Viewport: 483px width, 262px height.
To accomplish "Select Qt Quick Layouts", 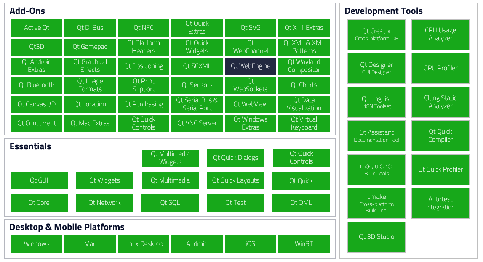I will 236,180.
